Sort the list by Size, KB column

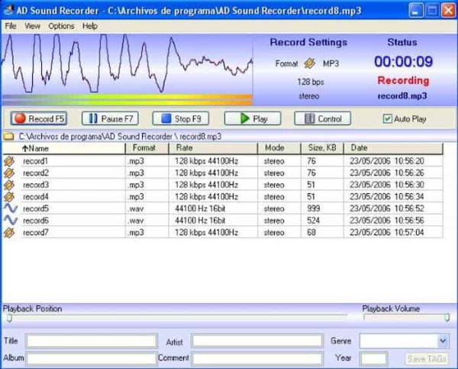coord(322,148)
